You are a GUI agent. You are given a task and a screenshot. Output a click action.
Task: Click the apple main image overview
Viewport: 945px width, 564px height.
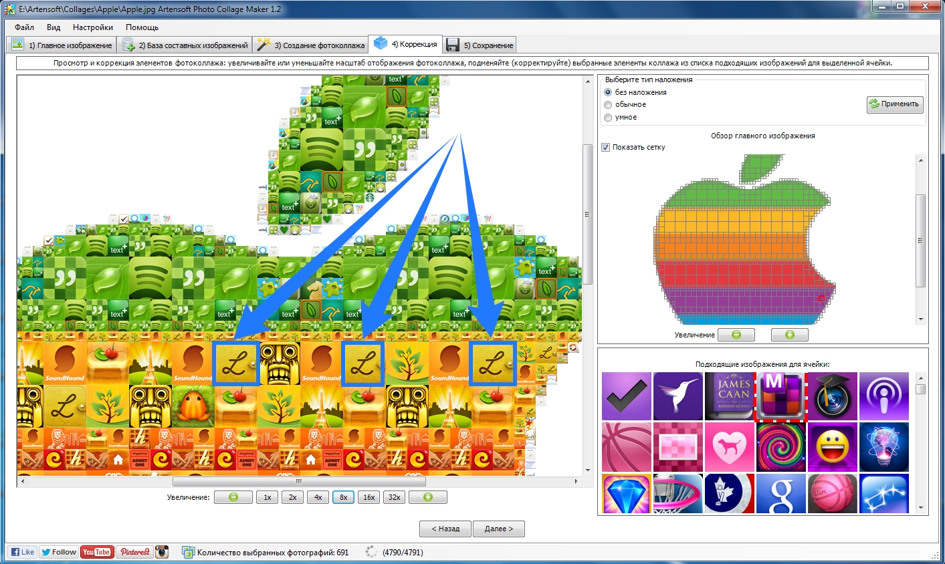pos(746,239)
